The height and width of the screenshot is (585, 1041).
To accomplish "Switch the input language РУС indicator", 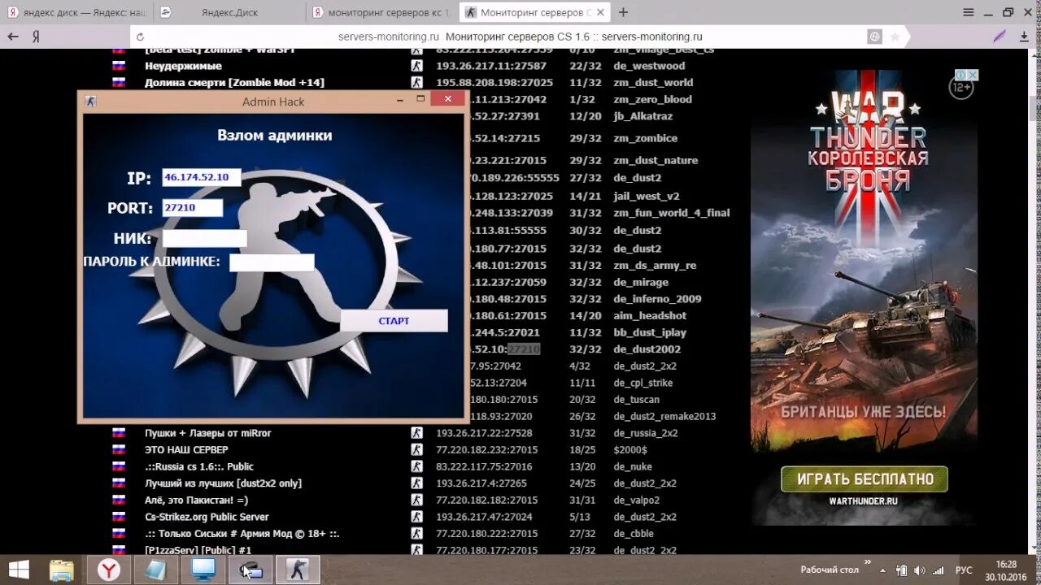I will (964, 570).
